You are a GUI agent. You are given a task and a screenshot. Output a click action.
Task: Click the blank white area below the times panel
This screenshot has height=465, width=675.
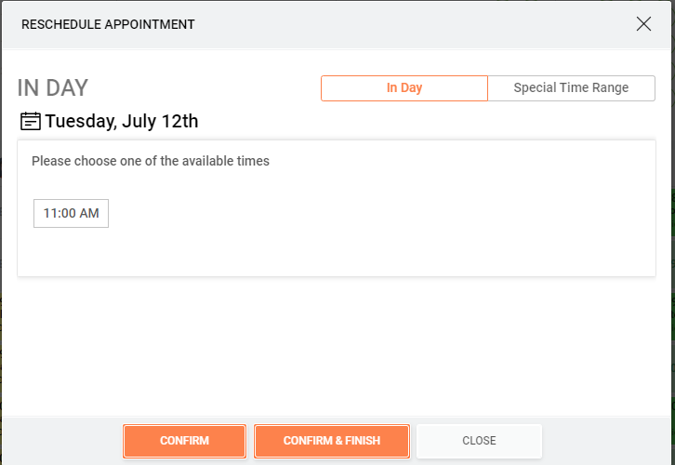(336, 344)
